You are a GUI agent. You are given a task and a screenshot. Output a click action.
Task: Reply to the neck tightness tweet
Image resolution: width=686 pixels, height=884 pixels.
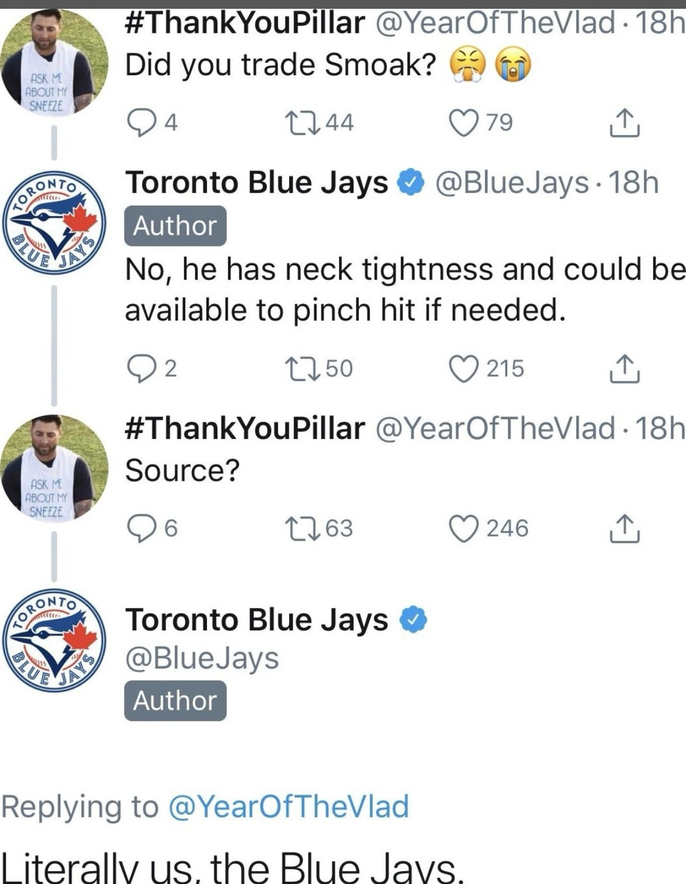click(140, 369)
